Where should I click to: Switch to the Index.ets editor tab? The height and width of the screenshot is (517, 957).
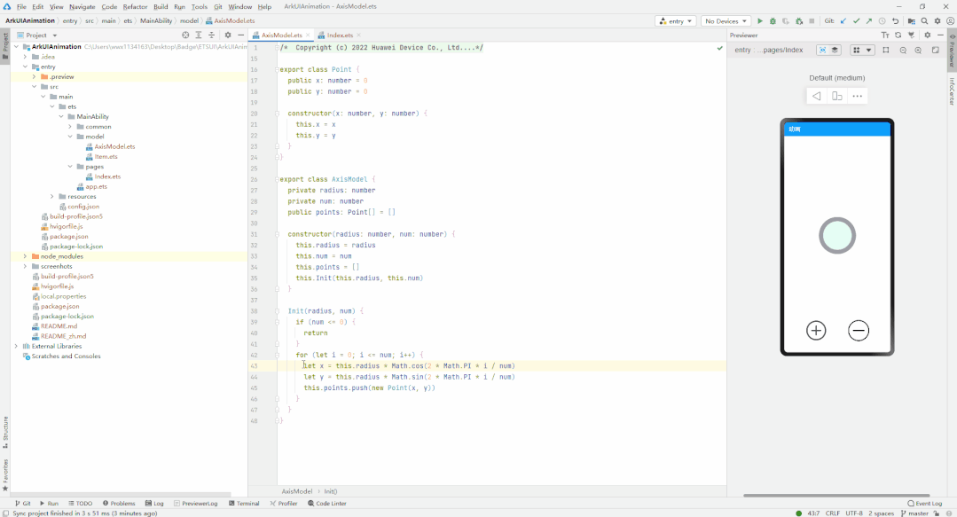coord(340,35)
